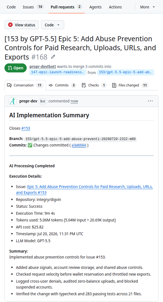
Task: Open head branch 153/gpt-5.5-epic-5-add-ab link
Action: 125,72
